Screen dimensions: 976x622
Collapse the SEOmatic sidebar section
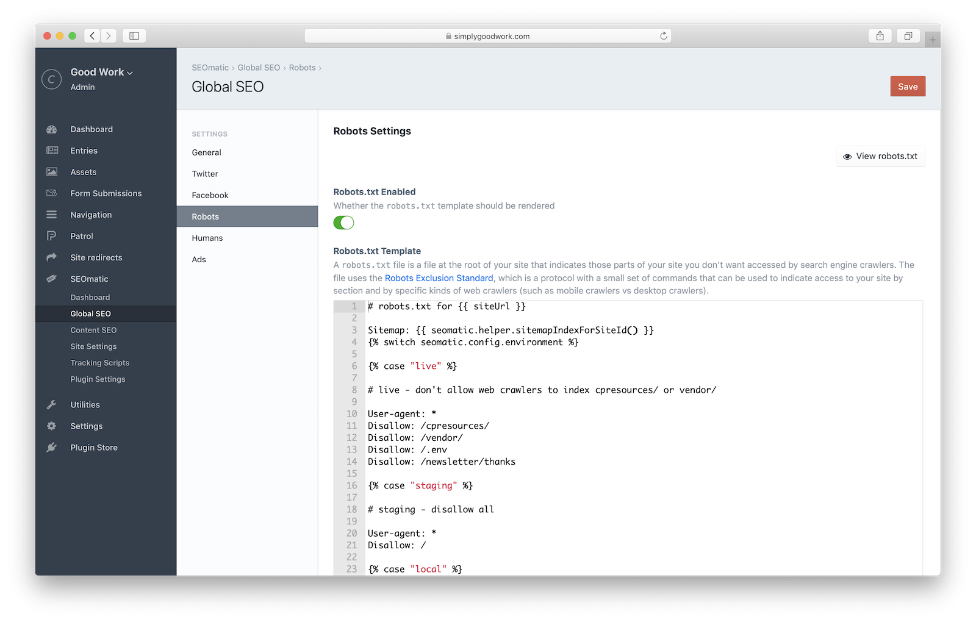89,279
